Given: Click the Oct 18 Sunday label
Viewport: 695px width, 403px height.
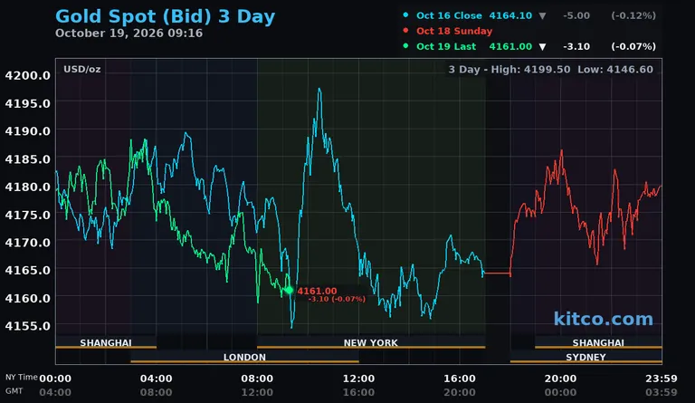Looking at the screenshot, I should 454,31.
